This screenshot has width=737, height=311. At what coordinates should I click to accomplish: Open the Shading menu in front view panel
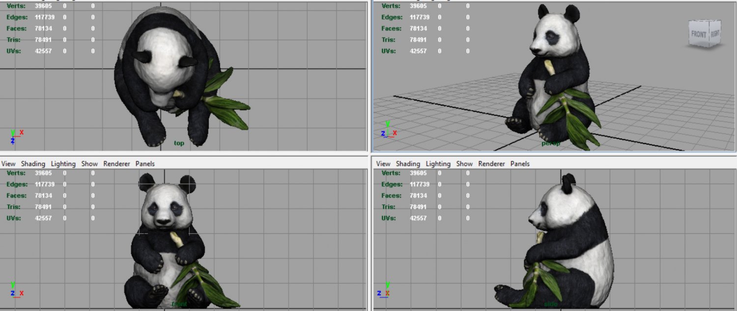pos(33,164)
